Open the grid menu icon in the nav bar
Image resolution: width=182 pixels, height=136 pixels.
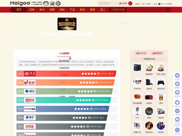click(168, 10)
